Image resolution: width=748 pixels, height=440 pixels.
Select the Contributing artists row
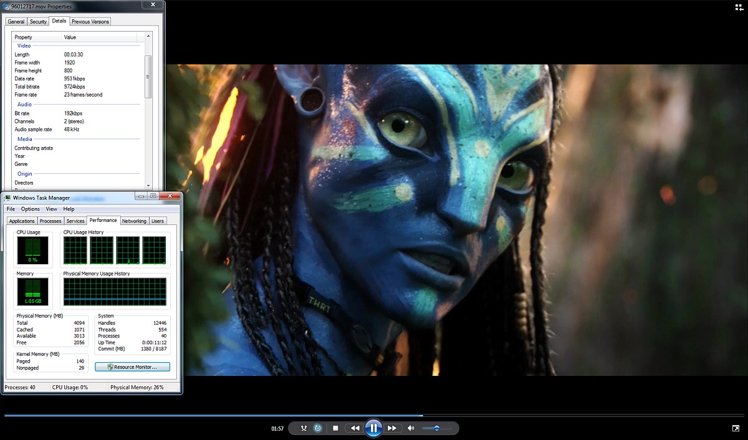79,148
